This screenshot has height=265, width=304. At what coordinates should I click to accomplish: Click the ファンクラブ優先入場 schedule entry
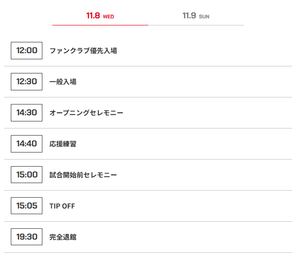83,51
